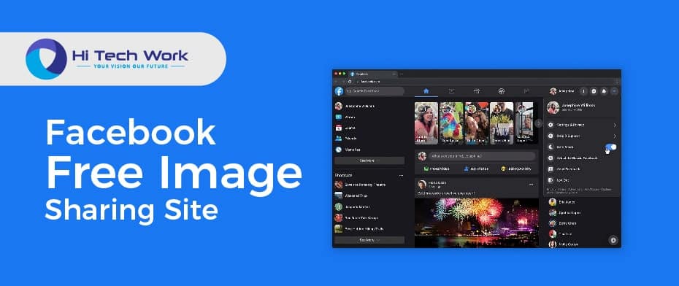This screenshot has height=286, width=679.
Task: Open the Gaming tab icon
Action: point(526,91)
